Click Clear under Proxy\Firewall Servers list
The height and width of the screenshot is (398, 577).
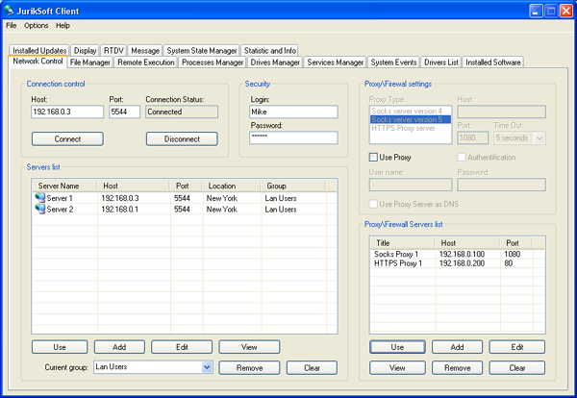tap(517, 368)
